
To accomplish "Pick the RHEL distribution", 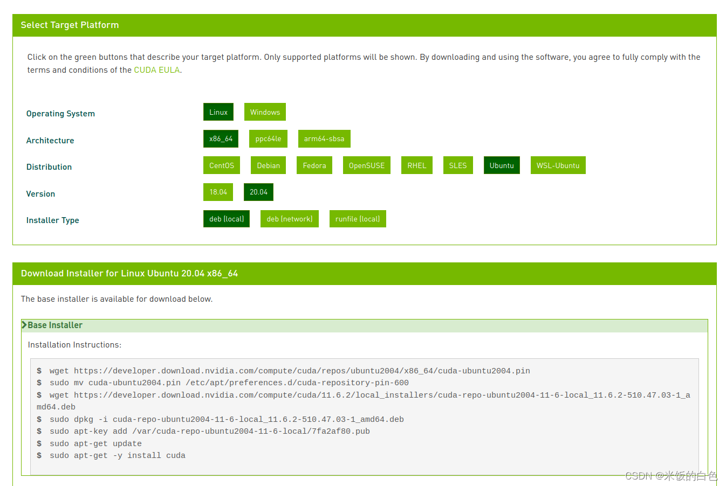I will [417, 165].
